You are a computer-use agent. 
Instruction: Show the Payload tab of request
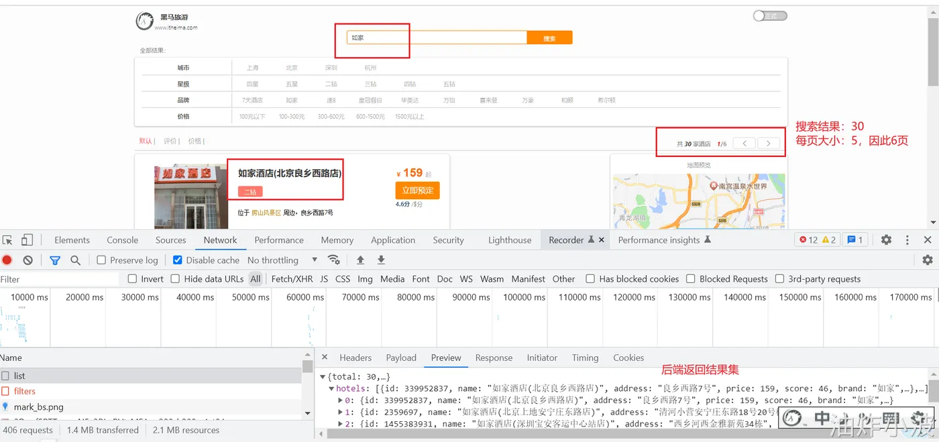(401, 357)
